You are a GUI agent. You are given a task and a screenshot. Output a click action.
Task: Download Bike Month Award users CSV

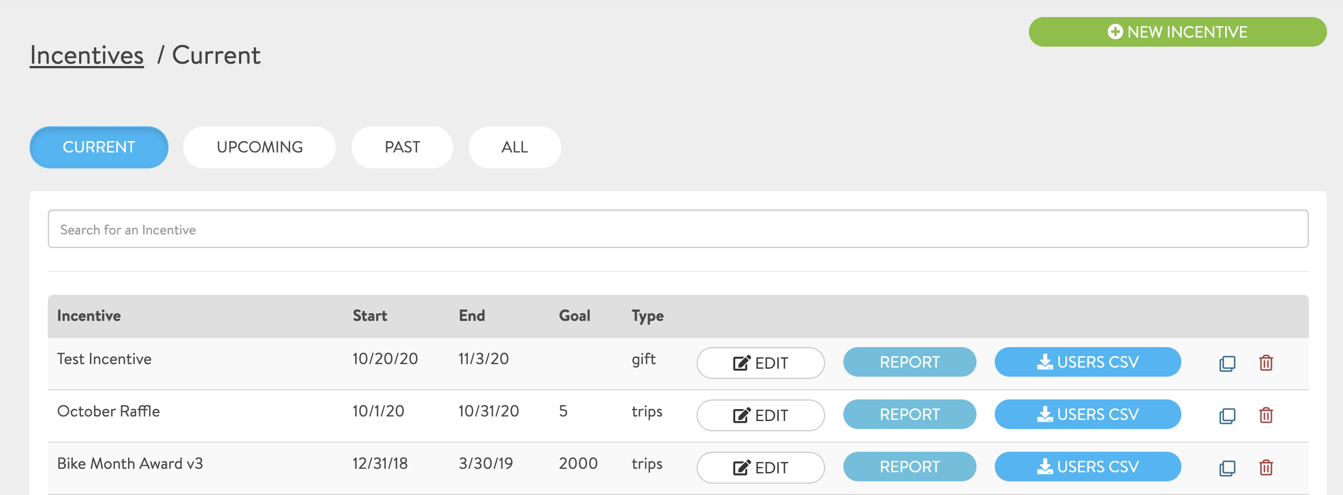coord(1087,467)
